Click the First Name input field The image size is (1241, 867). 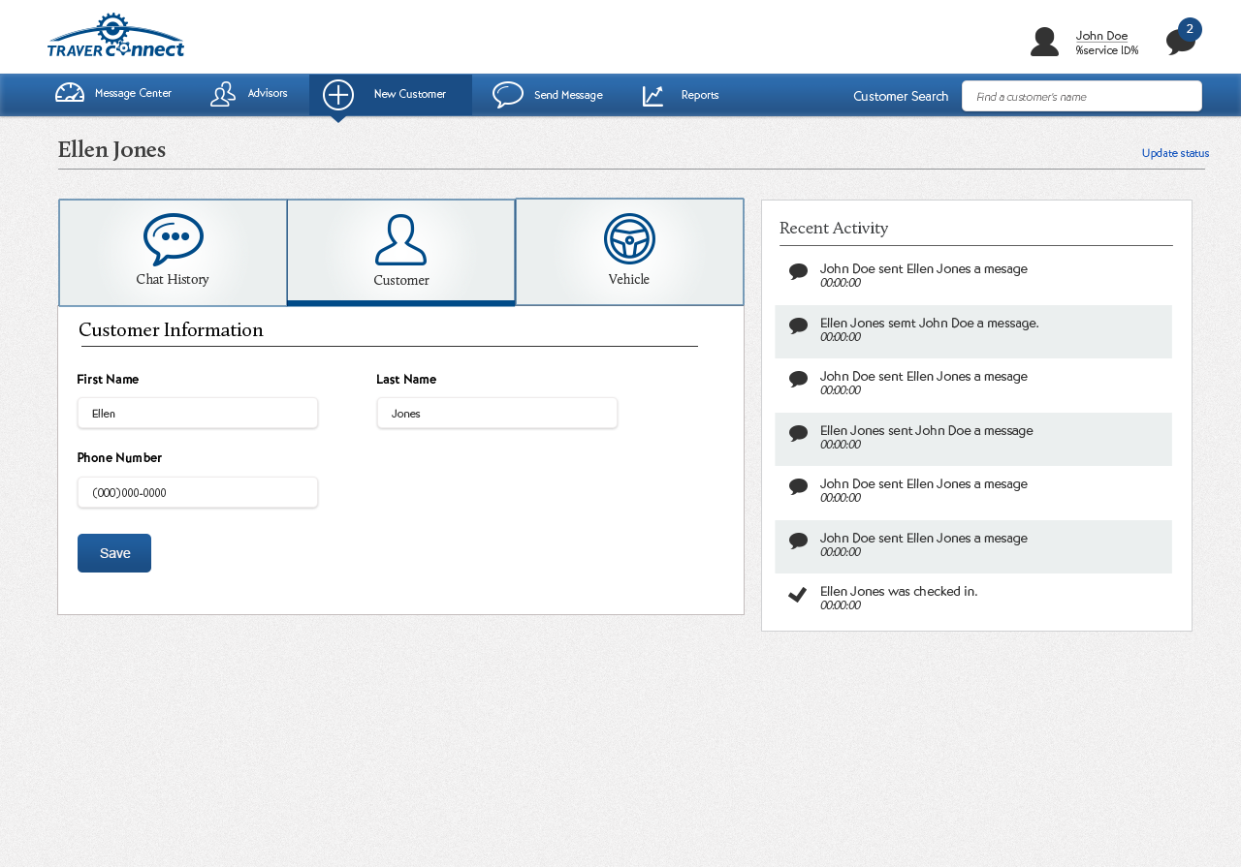pyautogui.click(x=198, y=414)
